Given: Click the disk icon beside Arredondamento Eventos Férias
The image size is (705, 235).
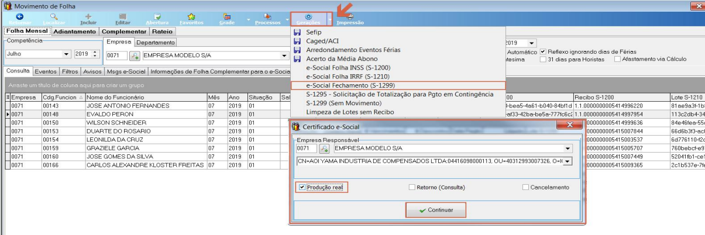Looking at the screenshot, I should point(297,50).
